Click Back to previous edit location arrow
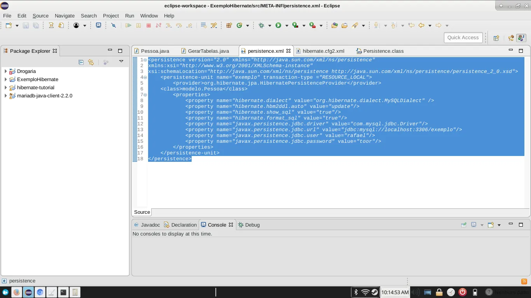The height and width of the screenshot is (298, 531). pos(421,26)
